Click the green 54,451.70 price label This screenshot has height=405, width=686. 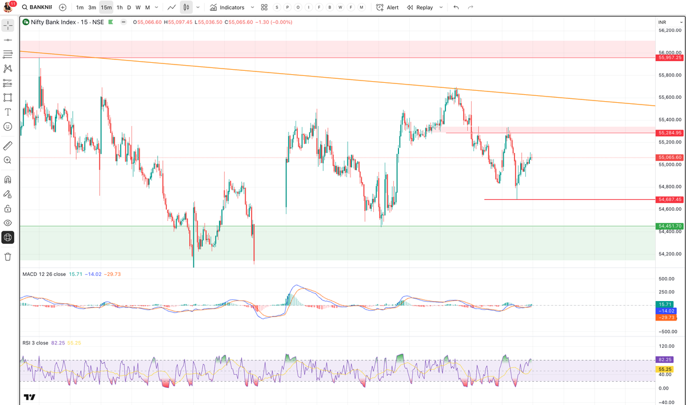[x=670, y=226]
